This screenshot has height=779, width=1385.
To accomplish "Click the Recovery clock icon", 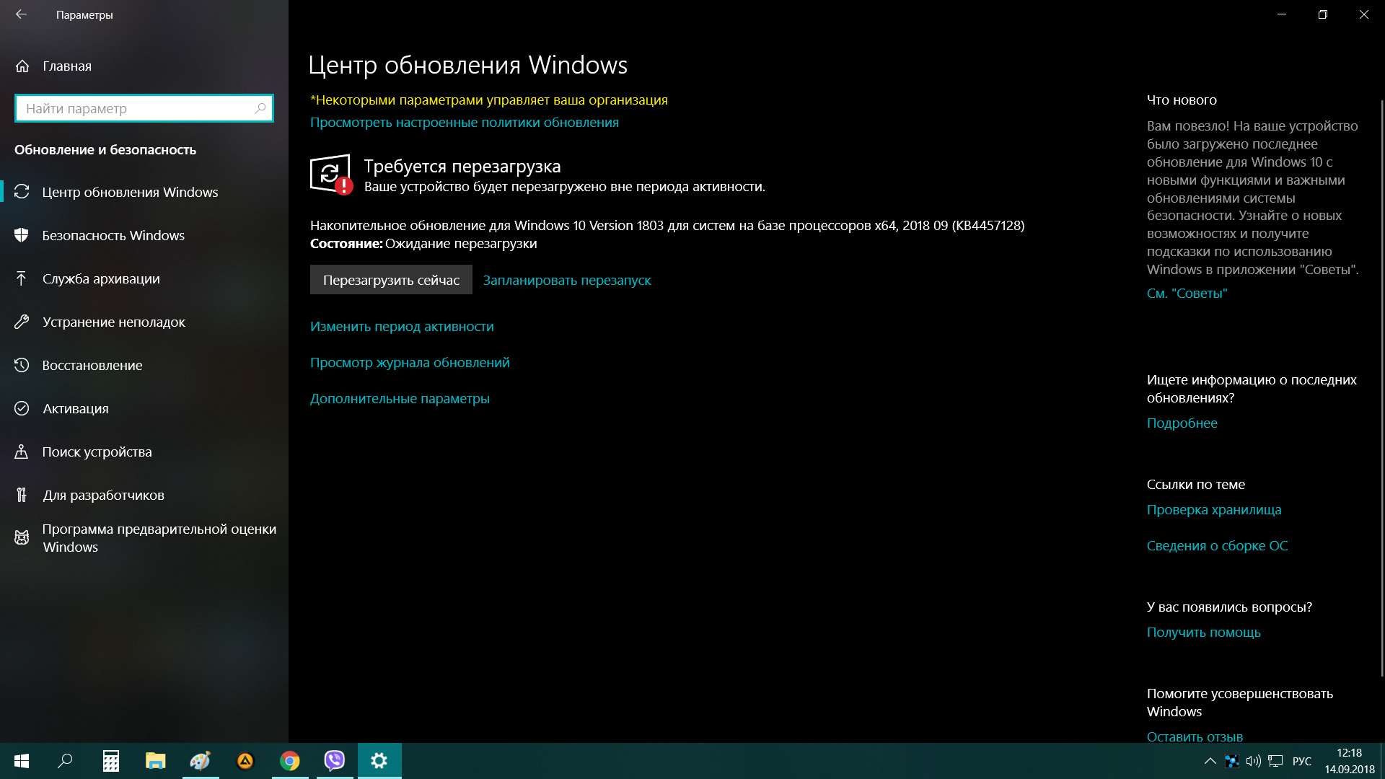I will [x=22, y=365].
